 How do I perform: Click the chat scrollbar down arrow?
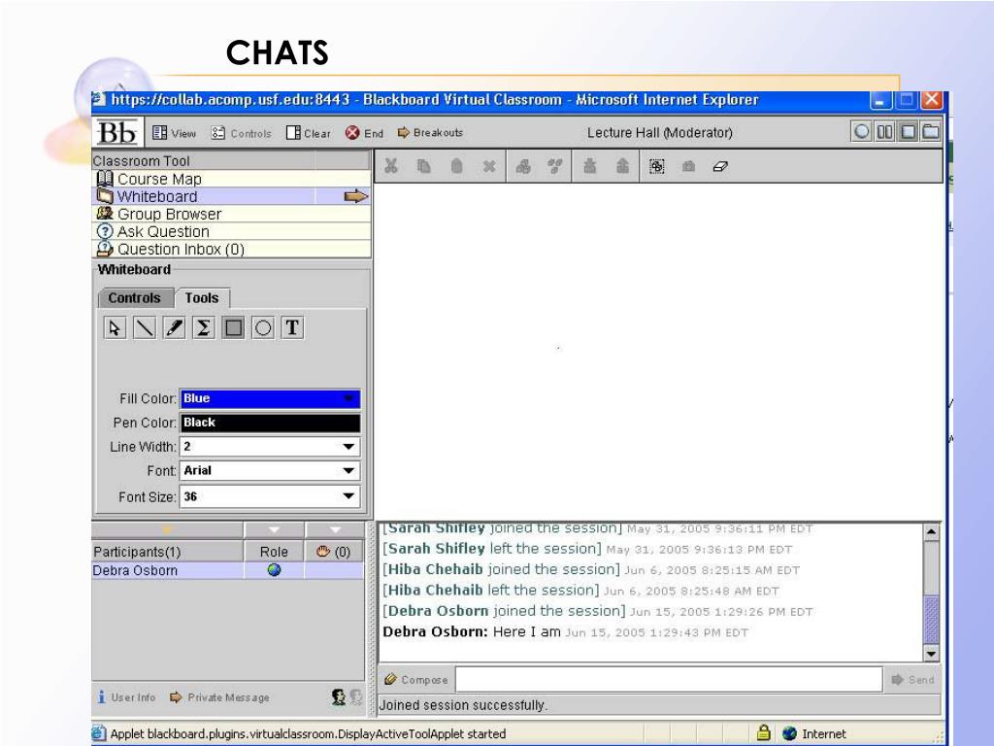point(931,654)
